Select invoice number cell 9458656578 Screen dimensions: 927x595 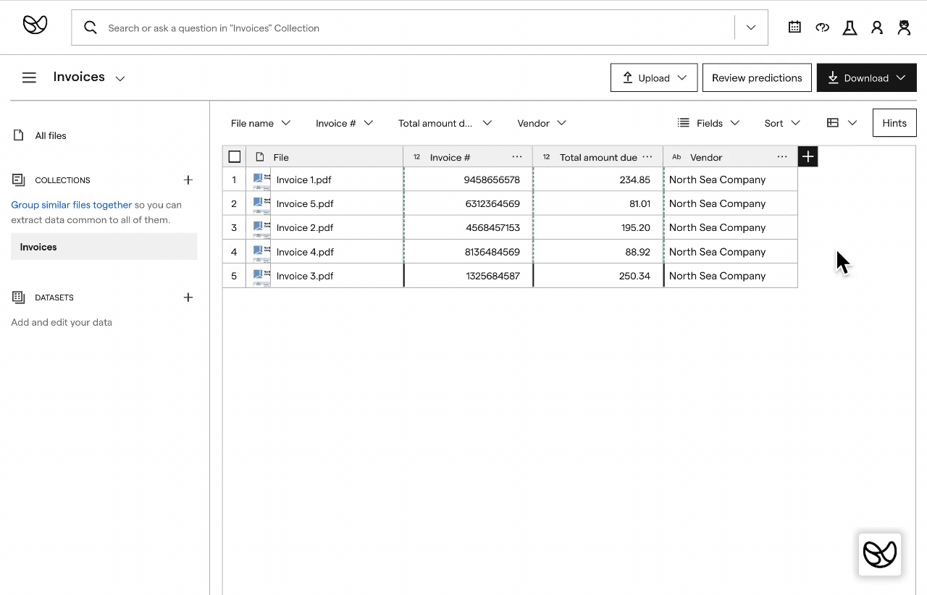tap(468, 180)
